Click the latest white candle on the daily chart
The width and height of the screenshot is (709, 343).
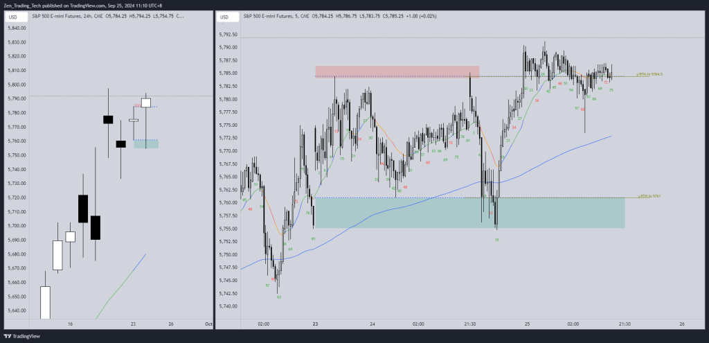point(146,103)
